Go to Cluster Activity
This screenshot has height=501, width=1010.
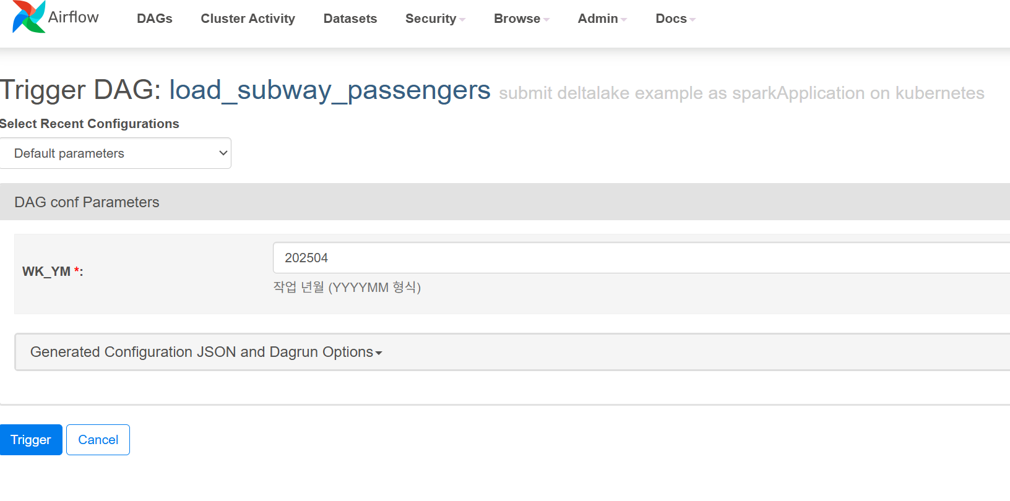coord(248,19)
